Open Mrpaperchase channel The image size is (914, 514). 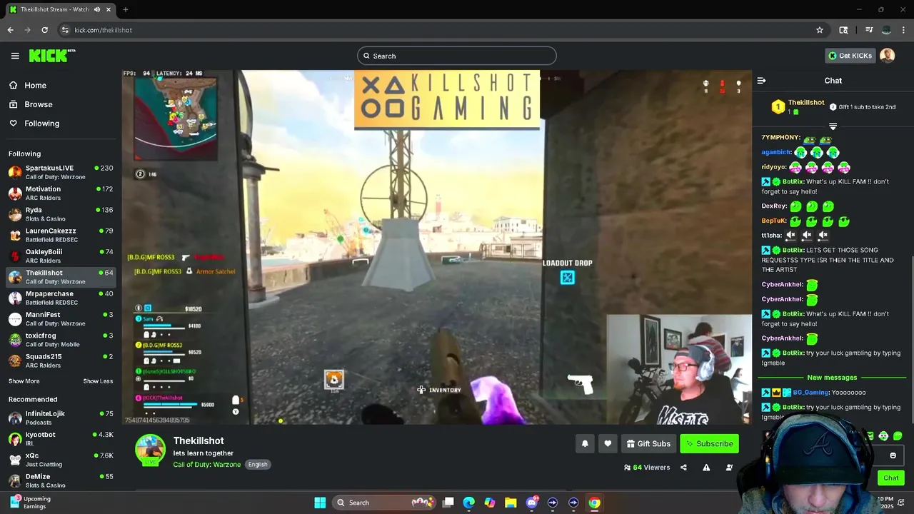tap(61, 298)
